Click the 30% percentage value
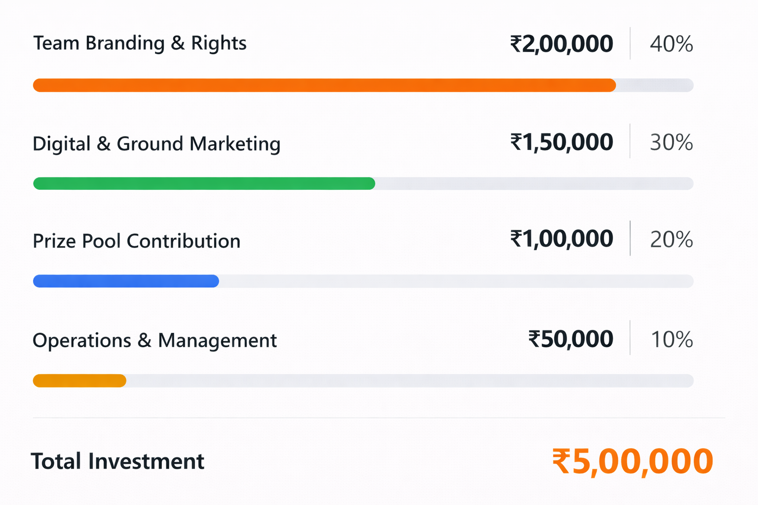 point(671,143)
